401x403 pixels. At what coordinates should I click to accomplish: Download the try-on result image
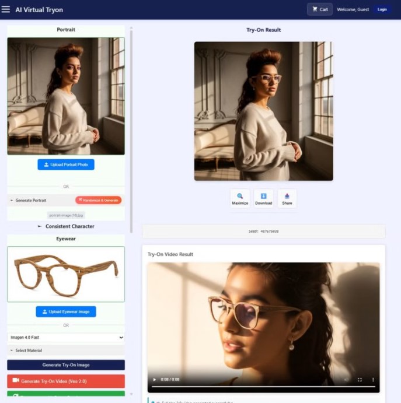263,198
